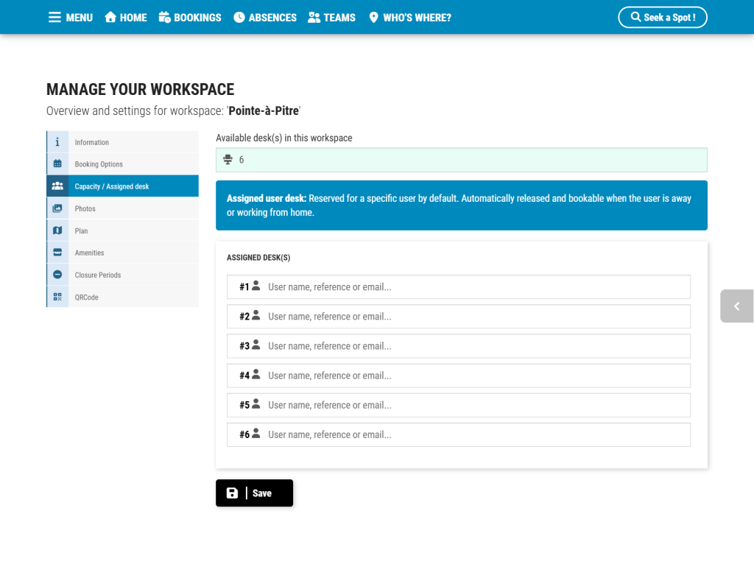Open WHO'S WHERE? in top navigation
754x578 pixels.
click(410, 18)
